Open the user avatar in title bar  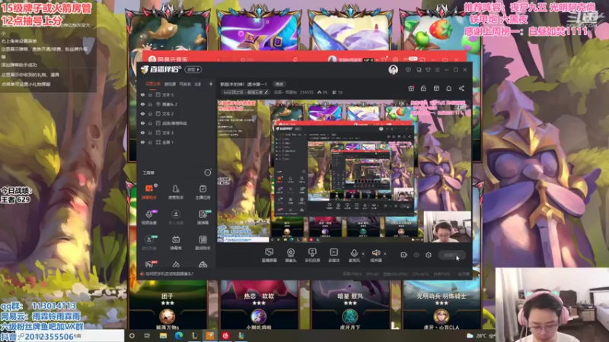coord(393,70)
